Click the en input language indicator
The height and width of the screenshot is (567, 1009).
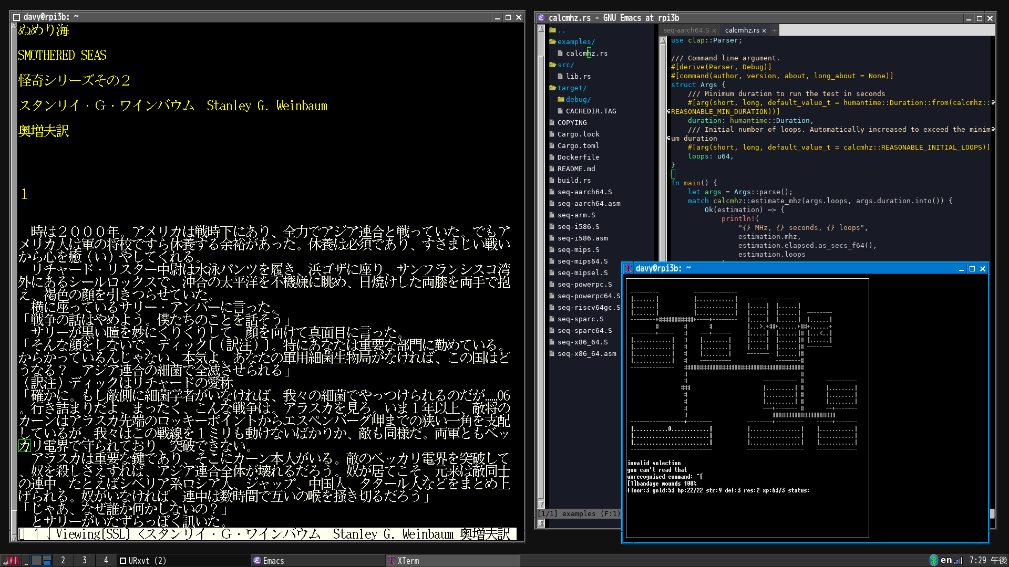[946, 560]
